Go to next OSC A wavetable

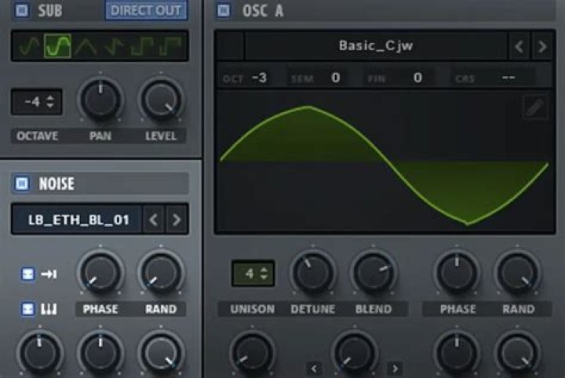pos(541,46)
